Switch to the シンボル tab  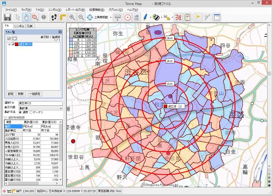pyautogui.click(x=19, y=26)
